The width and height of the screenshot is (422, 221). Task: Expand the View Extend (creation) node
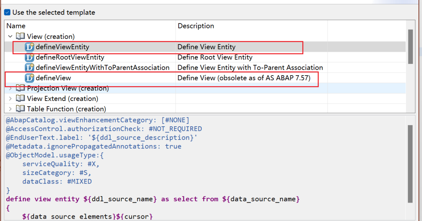click(10, 99)
